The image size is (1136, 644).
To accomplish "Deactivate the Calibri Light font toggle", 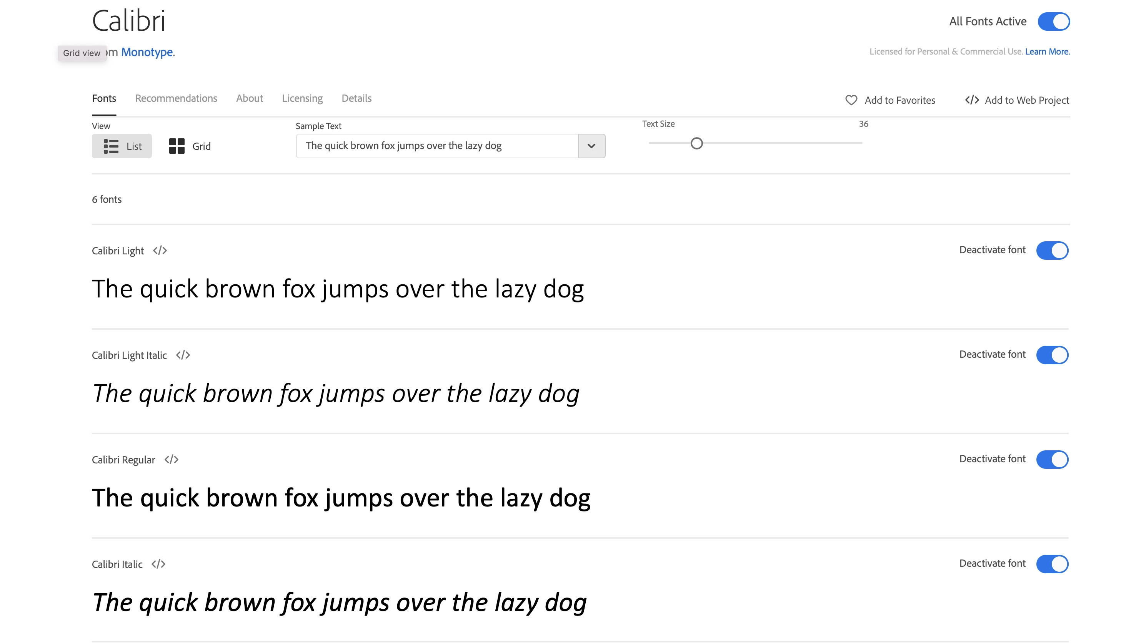I will (x=1052, y=251).
